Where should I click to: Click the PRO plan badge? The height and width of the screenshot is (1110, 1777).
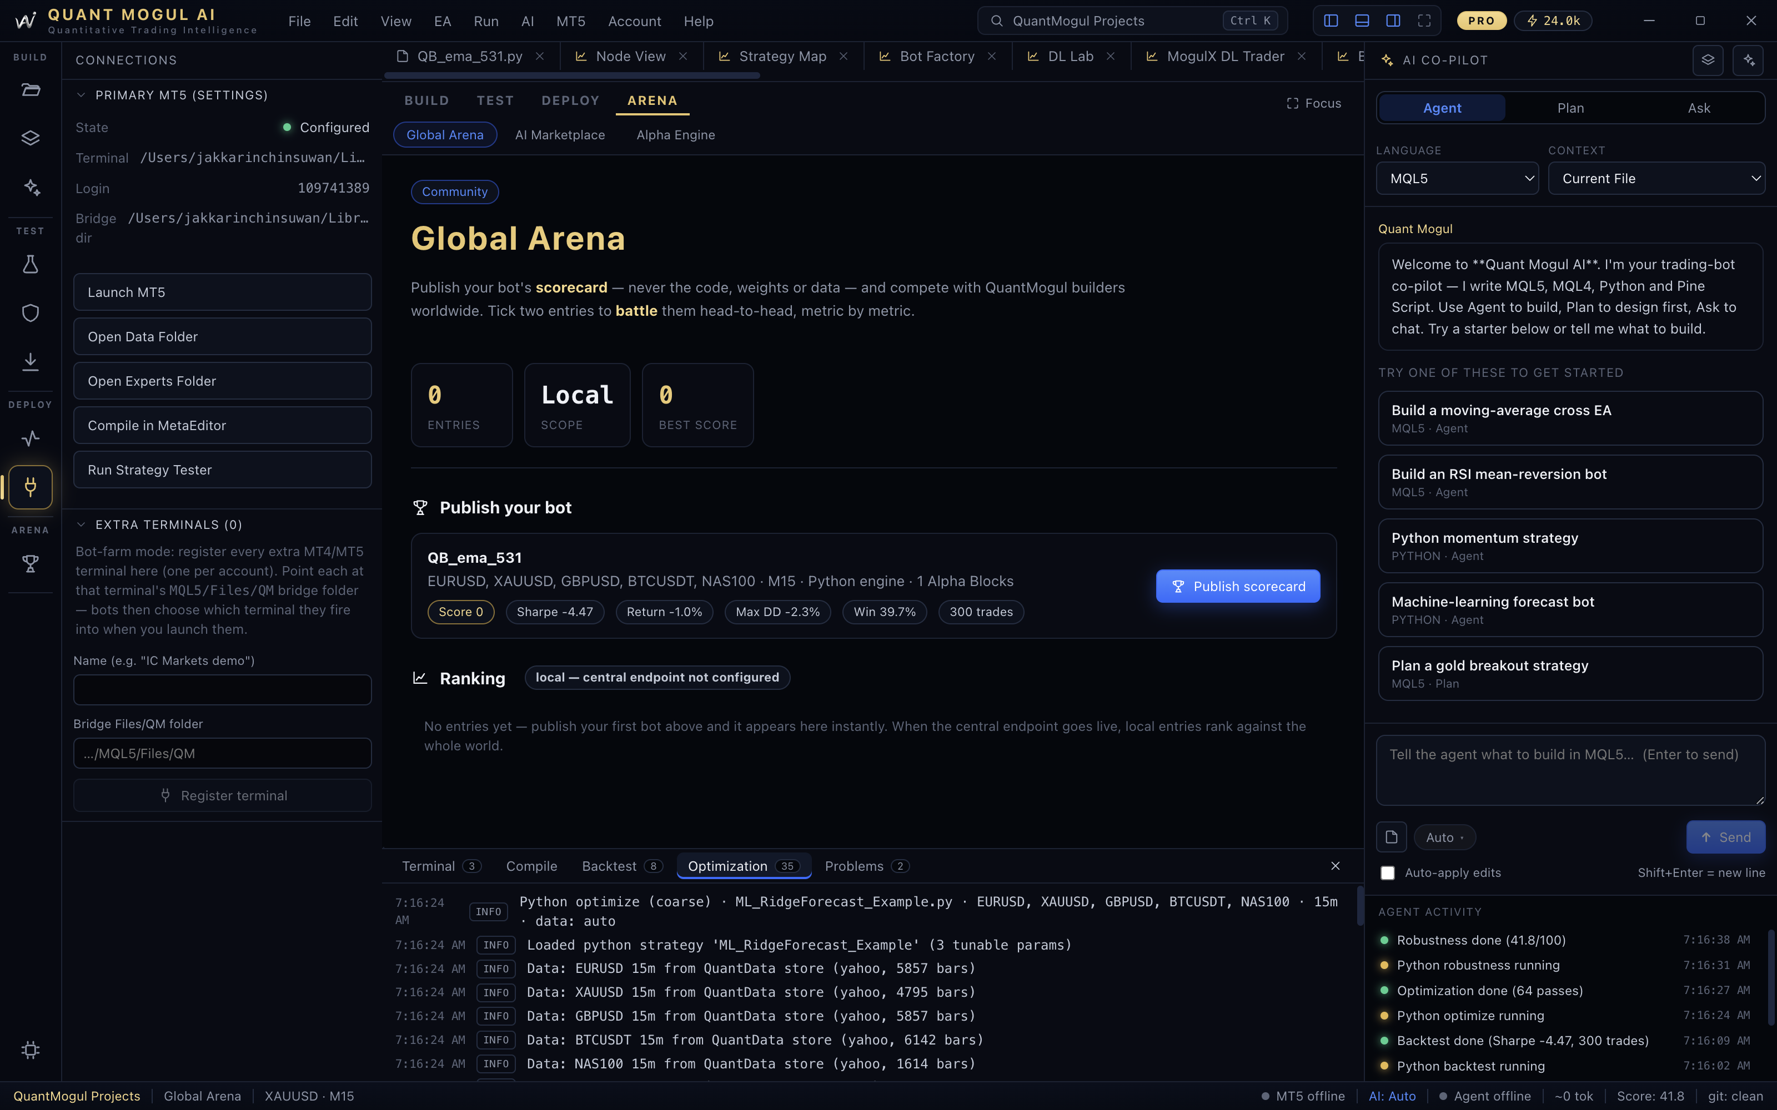[1481, 21]
